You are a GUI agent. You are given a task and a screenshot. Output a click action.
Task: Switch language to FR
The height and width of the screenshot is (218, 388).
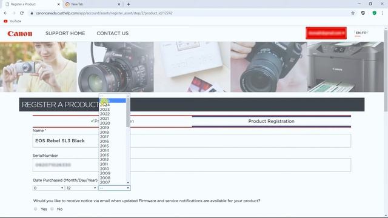tap(364, 33)
